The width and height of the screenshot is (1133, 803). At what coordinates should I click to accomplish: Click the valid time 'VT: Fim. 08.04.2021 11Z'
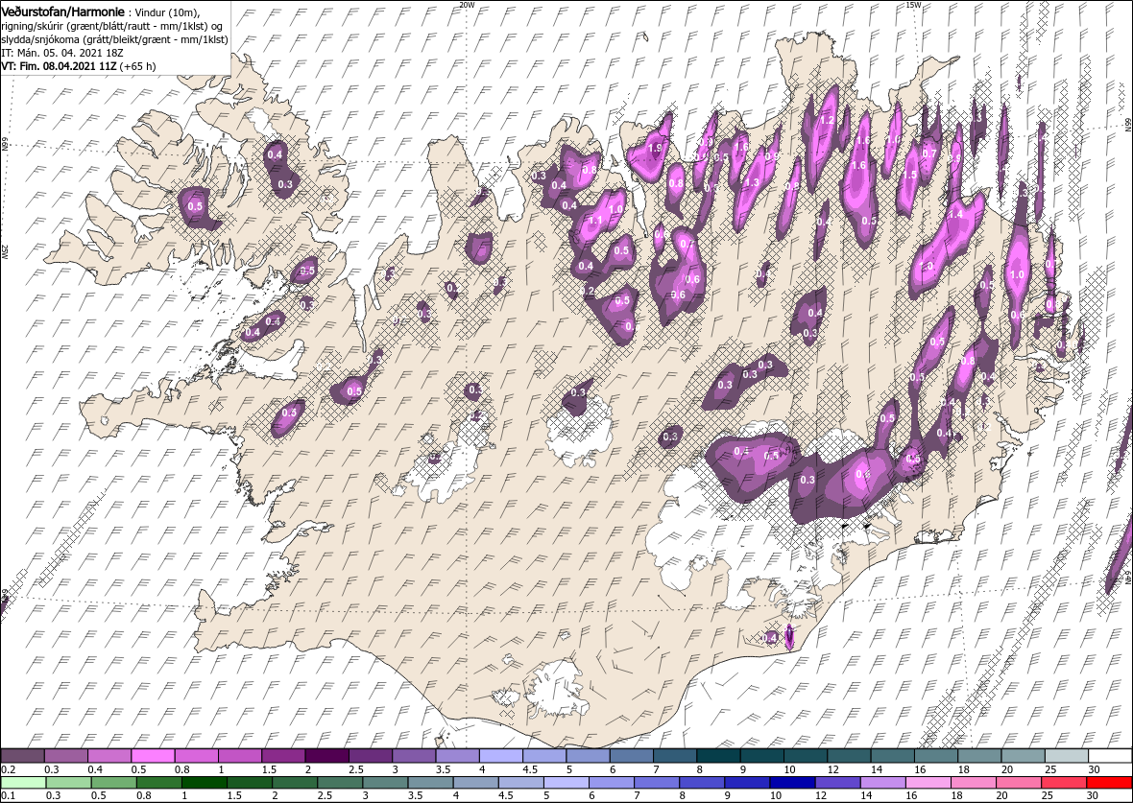(x=60, y=65)
